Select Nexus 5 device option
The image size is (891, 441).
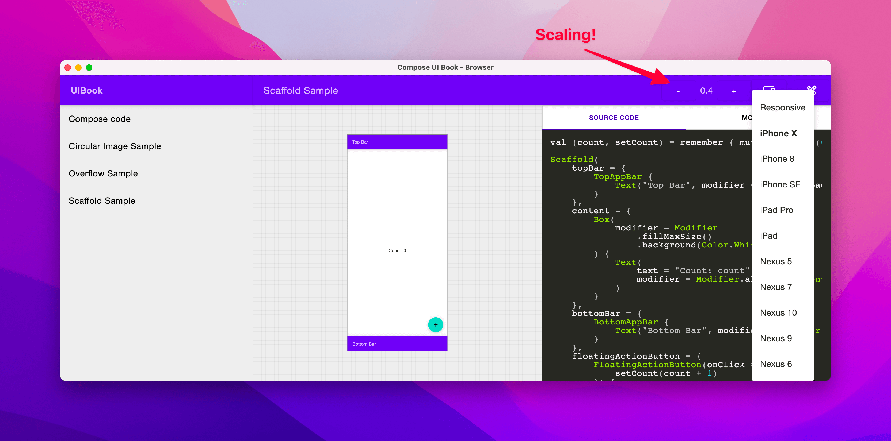[x=783, y=262]
